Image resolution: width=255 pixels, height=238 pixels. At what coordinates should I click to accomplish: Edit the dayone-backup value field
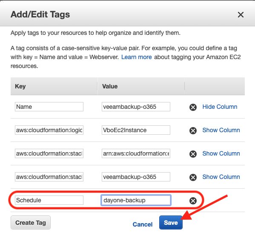point(136,200)
